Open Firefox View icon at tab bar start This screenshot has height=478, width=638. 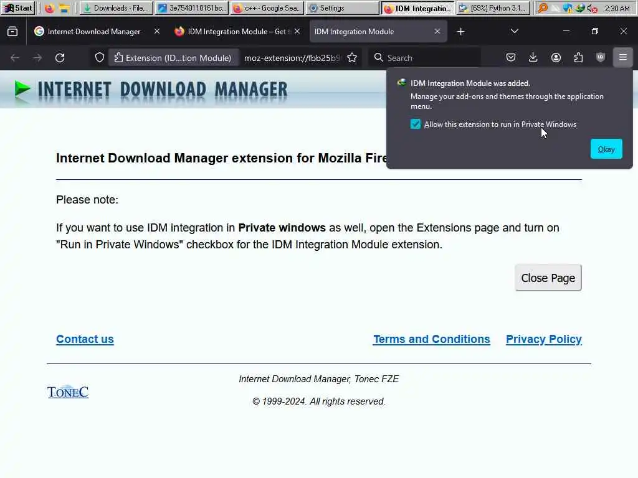click(x=12, y=31)
